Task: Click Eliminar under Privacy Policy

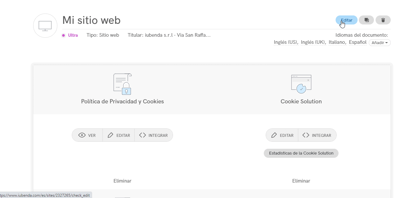Action: coord(122,181)
